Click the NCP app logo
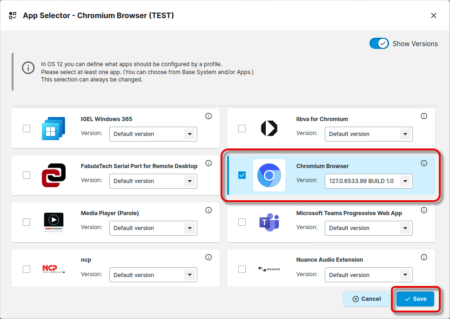The image size is (450, 319). click(x=54, y=269)
